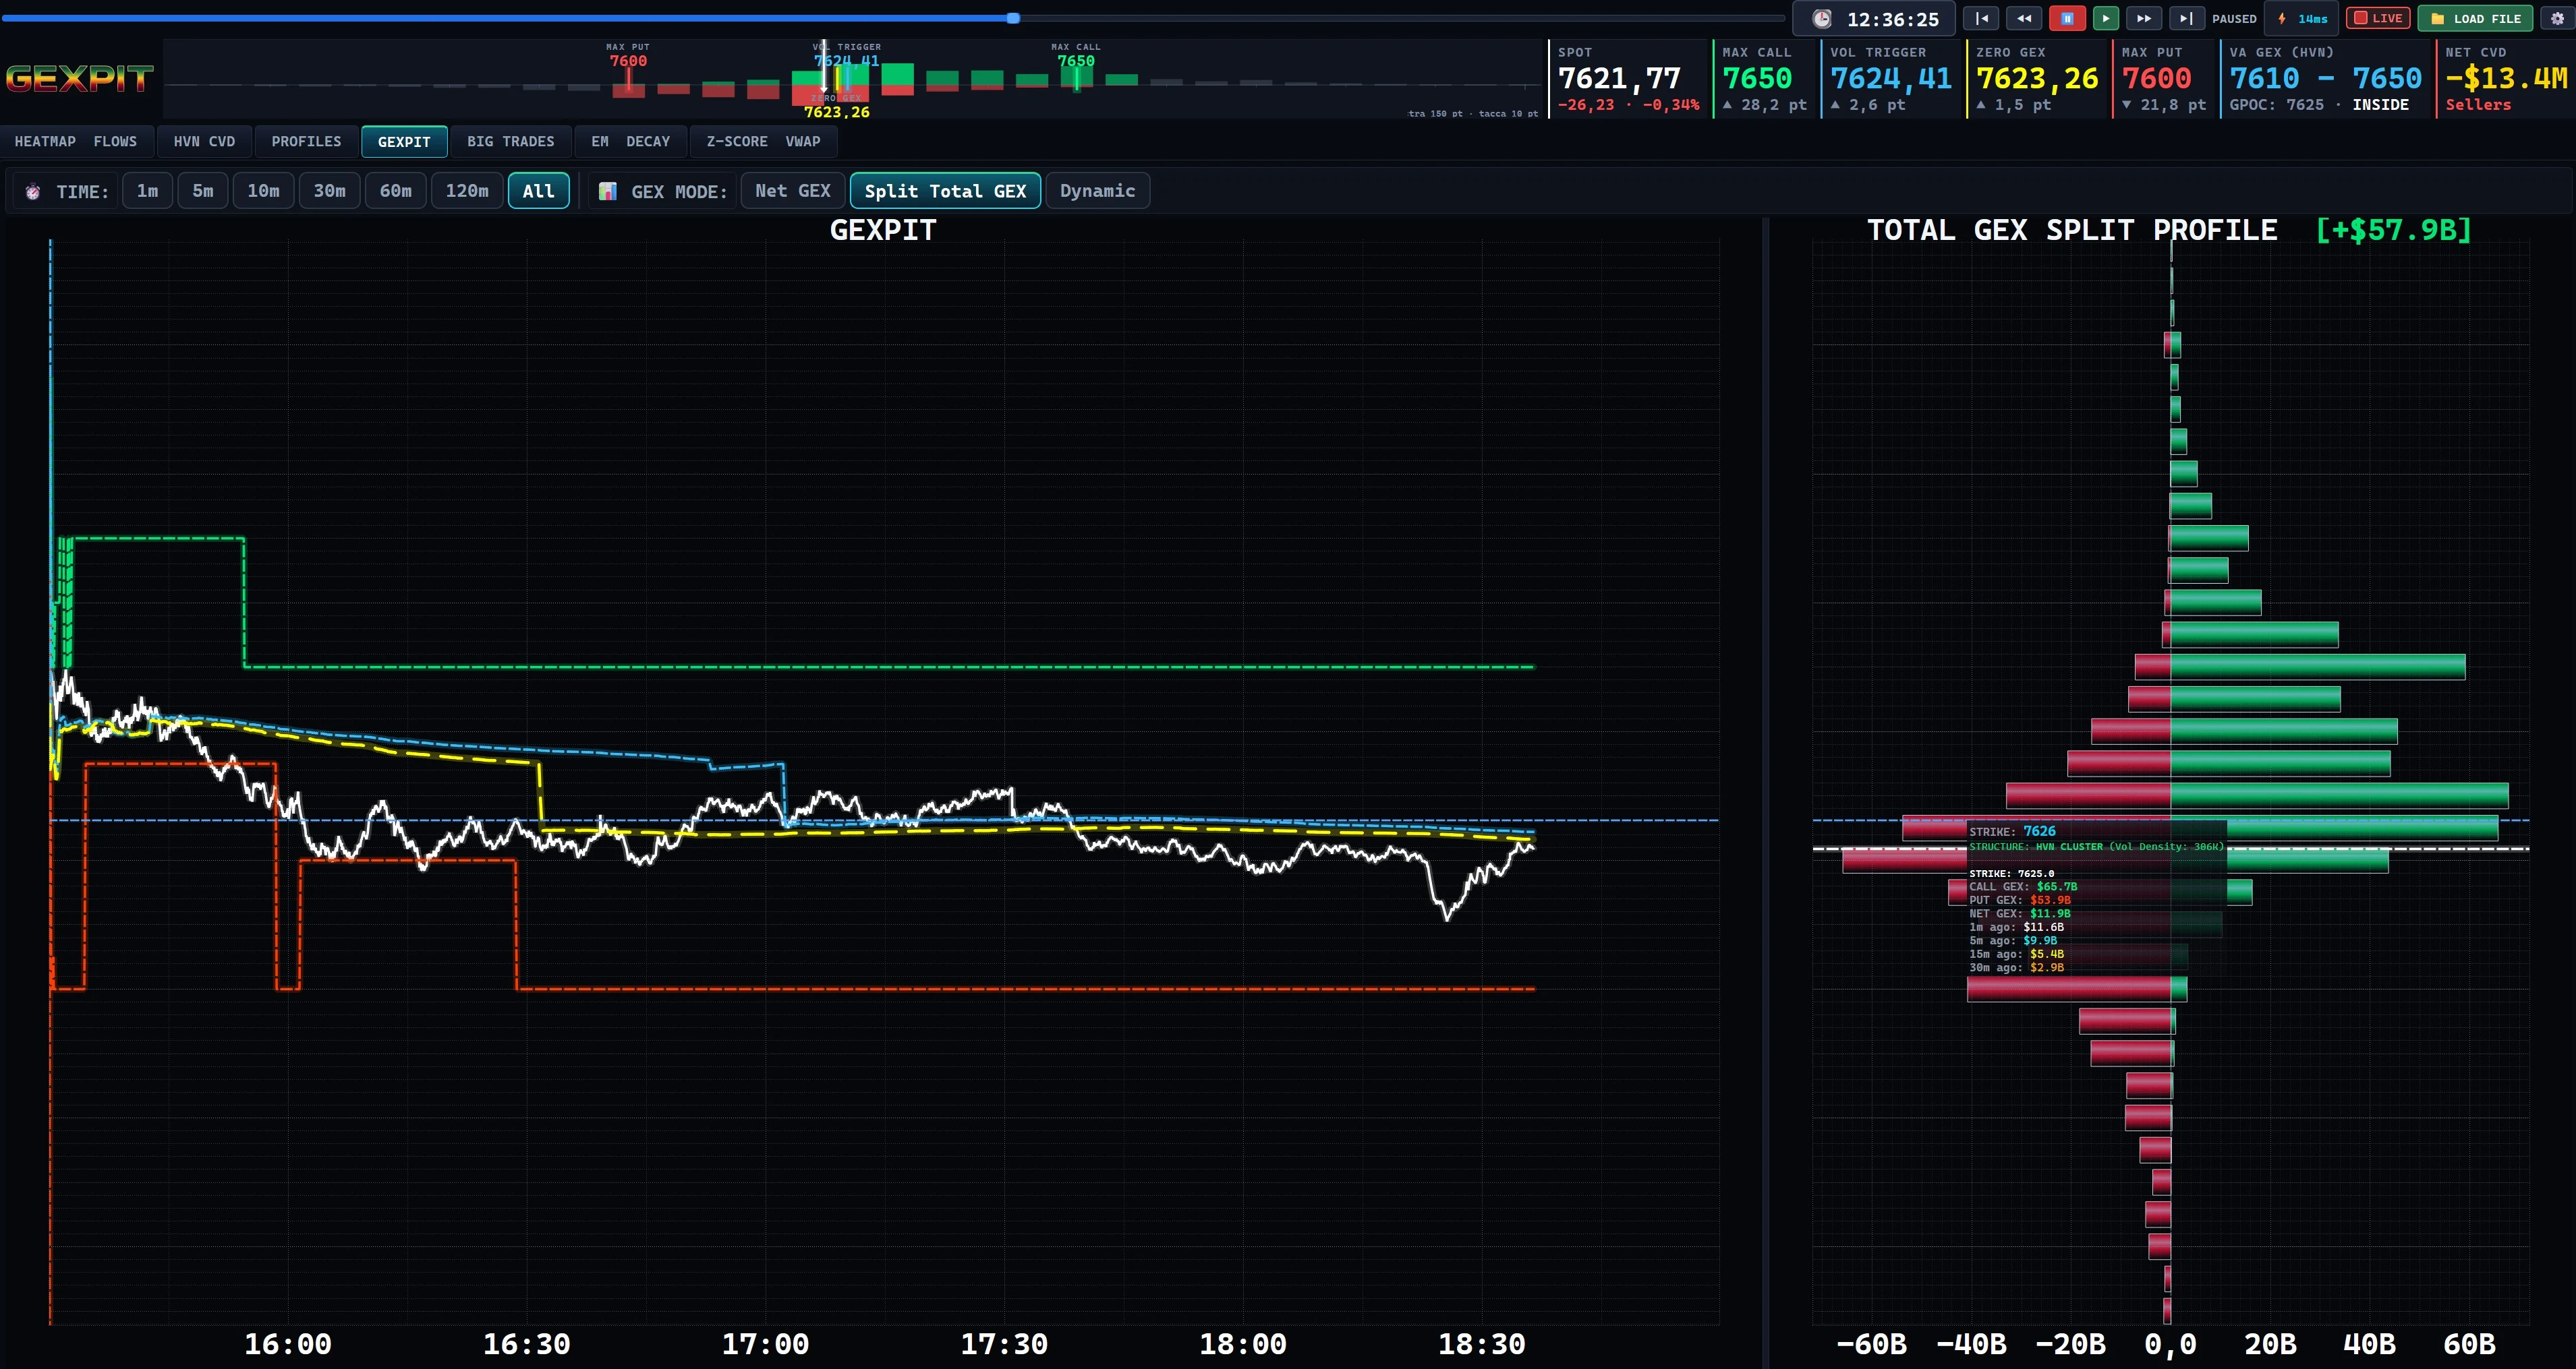Open the HEATMAP FLOWS tab
This screenshot has width=2576, height=1369.
point(76,142)
